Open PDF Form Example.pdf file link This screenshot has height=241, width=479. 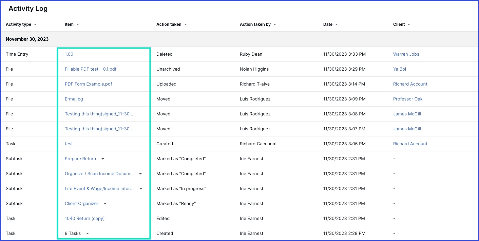click(89, 84)
